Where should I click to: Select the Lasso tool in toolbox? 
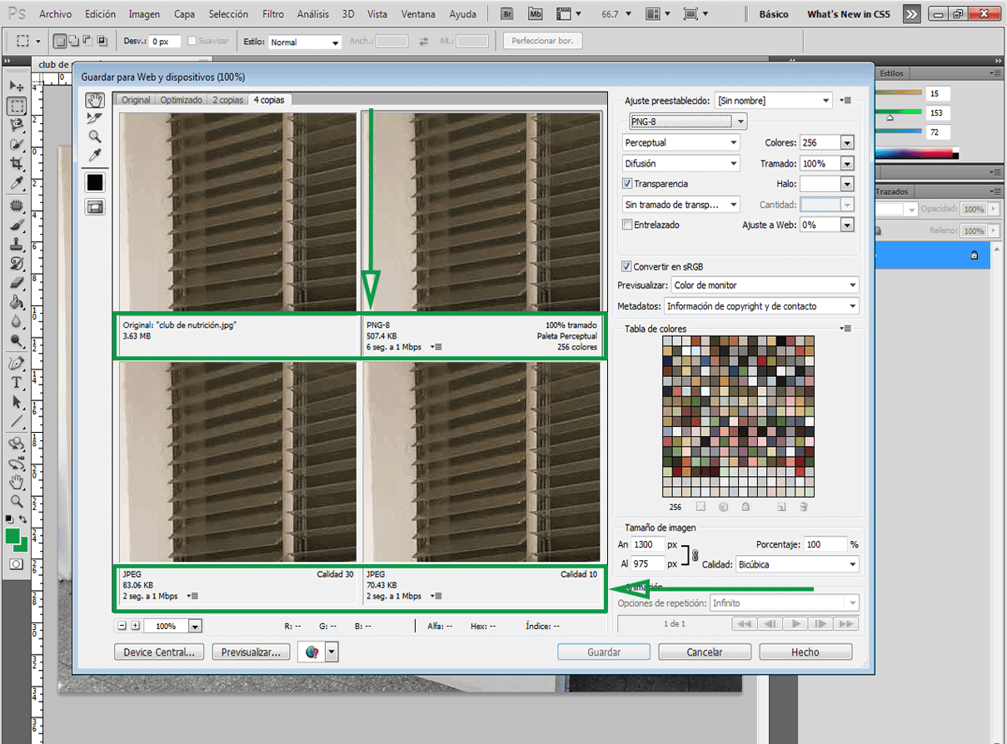[x=16, y=126]
